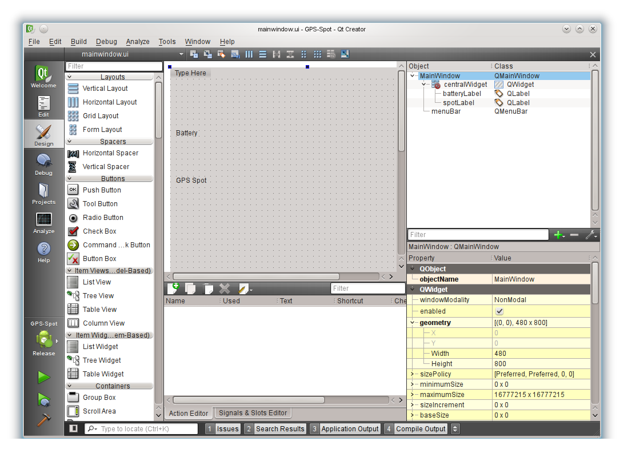Open the mainwindow.ui document dropdown

(126, 54)
